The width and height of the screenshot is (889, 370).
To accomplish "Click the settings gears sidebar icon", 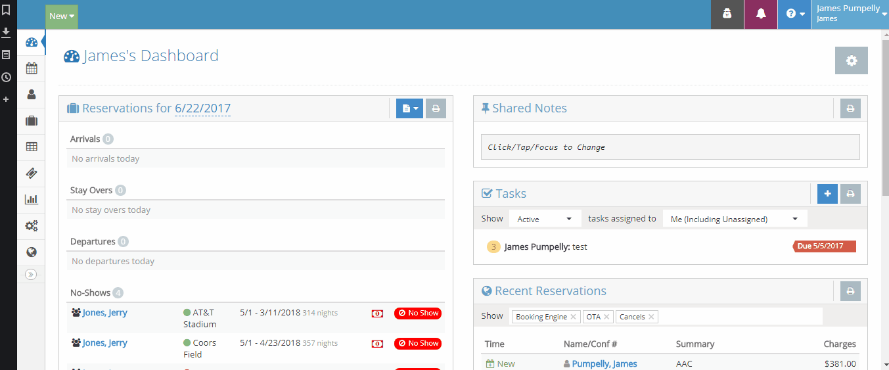I will point(31,226).
